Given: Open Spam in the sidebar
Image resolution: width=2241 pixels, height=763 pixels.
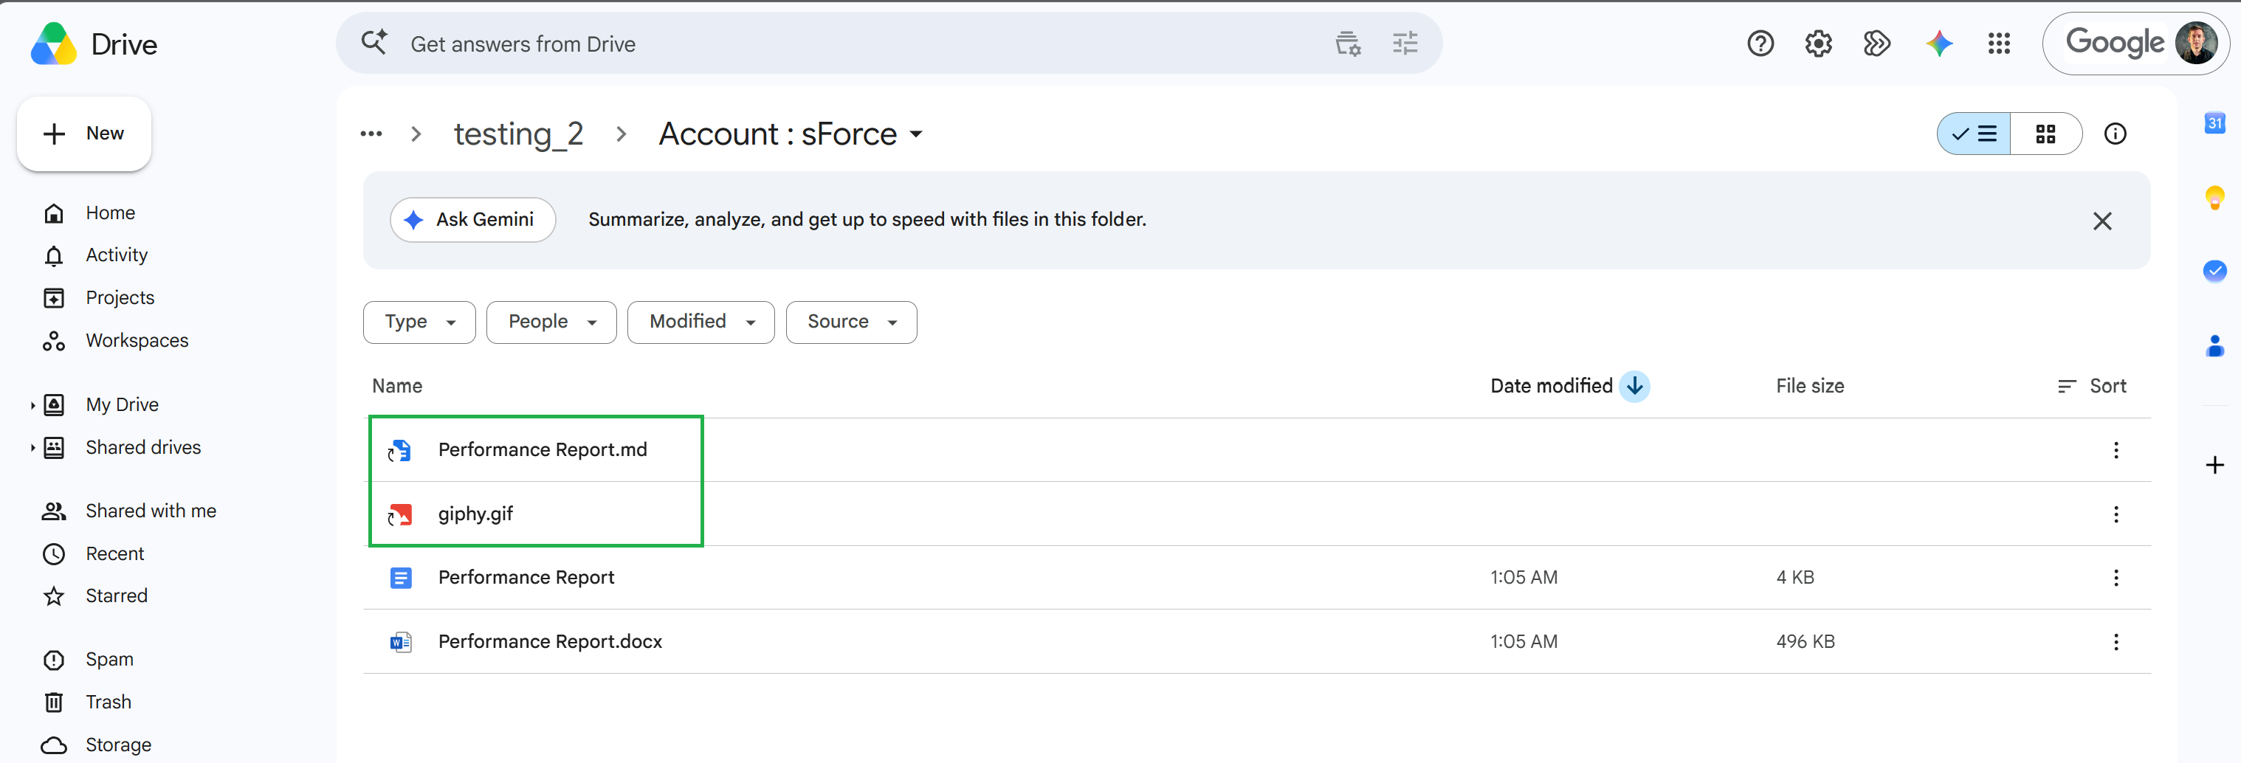Looking at the screenshot, I should click(x=109, y=660).
